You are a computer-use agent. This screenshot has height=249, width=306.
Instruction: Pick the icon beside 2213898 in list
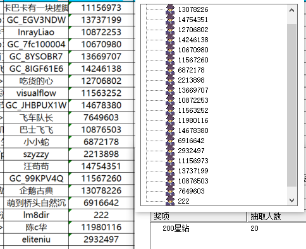pos(170,80)
